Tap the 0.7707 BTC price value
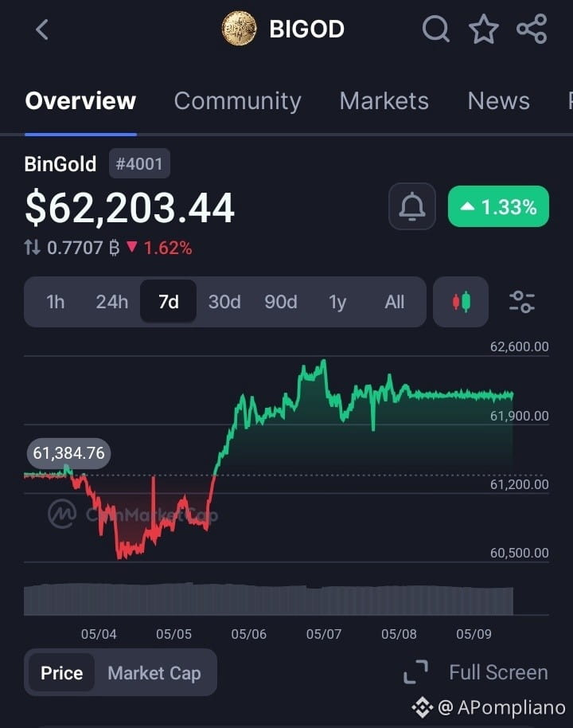This screenshot has width=573, height=728. pos(84,248)
